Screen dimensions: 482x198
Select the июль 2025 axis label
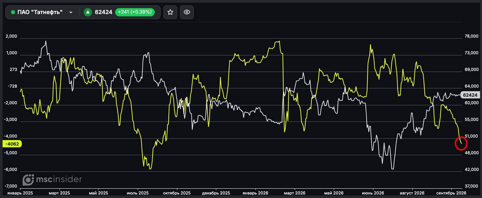tap(137, 193)
